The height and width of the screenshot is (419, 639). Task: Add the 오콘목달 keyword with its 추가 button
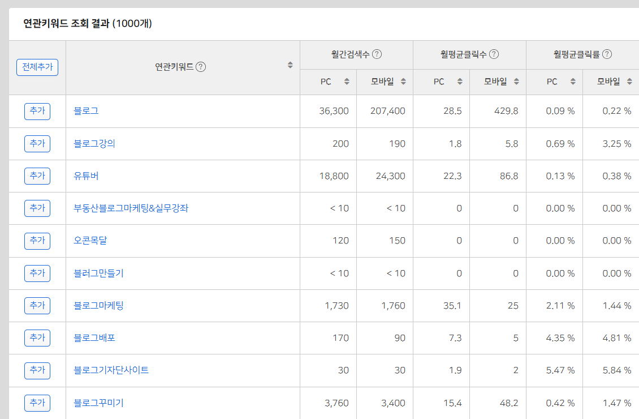(37, 241)
